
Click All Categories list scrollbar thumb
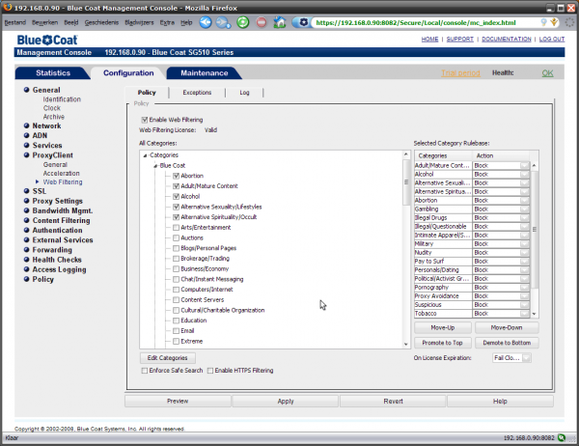click(406, 181)
